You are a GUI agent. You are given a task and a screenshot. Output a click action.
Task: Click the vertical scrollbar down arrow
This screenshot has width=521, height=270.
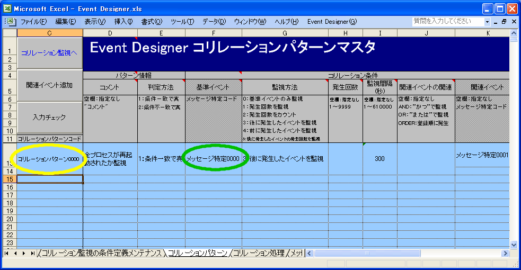pos(513,245)
